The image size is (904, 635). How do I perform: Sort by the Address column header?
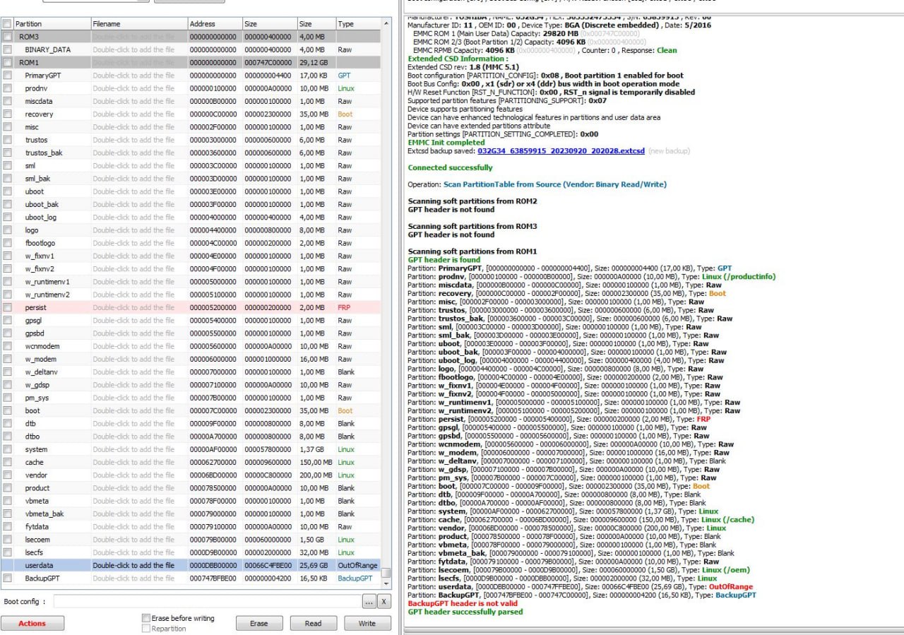pos(214,24)
